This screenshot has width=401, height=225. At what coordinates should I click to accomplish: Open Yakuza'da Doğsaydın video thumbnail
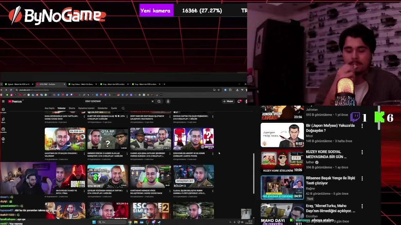click(282, 135)
